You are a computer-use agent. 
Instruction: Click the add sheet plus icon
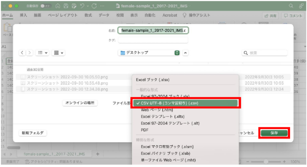coord(98,154)
